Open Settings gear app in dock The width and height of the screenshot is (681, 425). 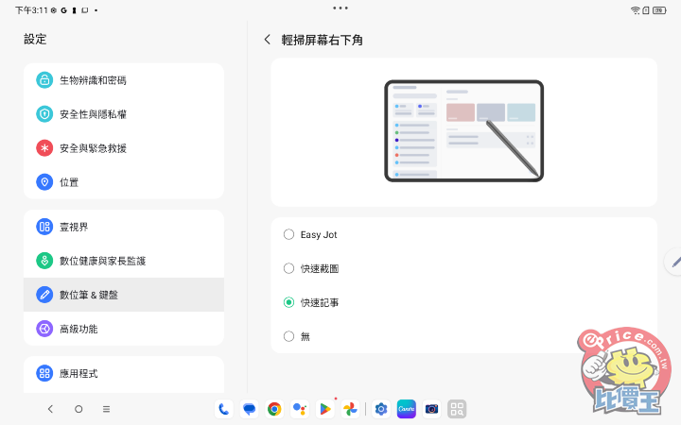coord(381,409)
